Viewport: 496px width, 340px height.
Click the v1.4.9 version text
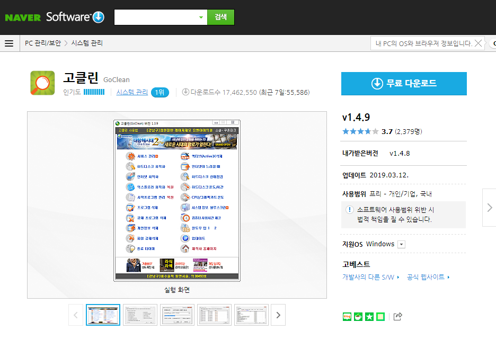[x=356, y=118]
